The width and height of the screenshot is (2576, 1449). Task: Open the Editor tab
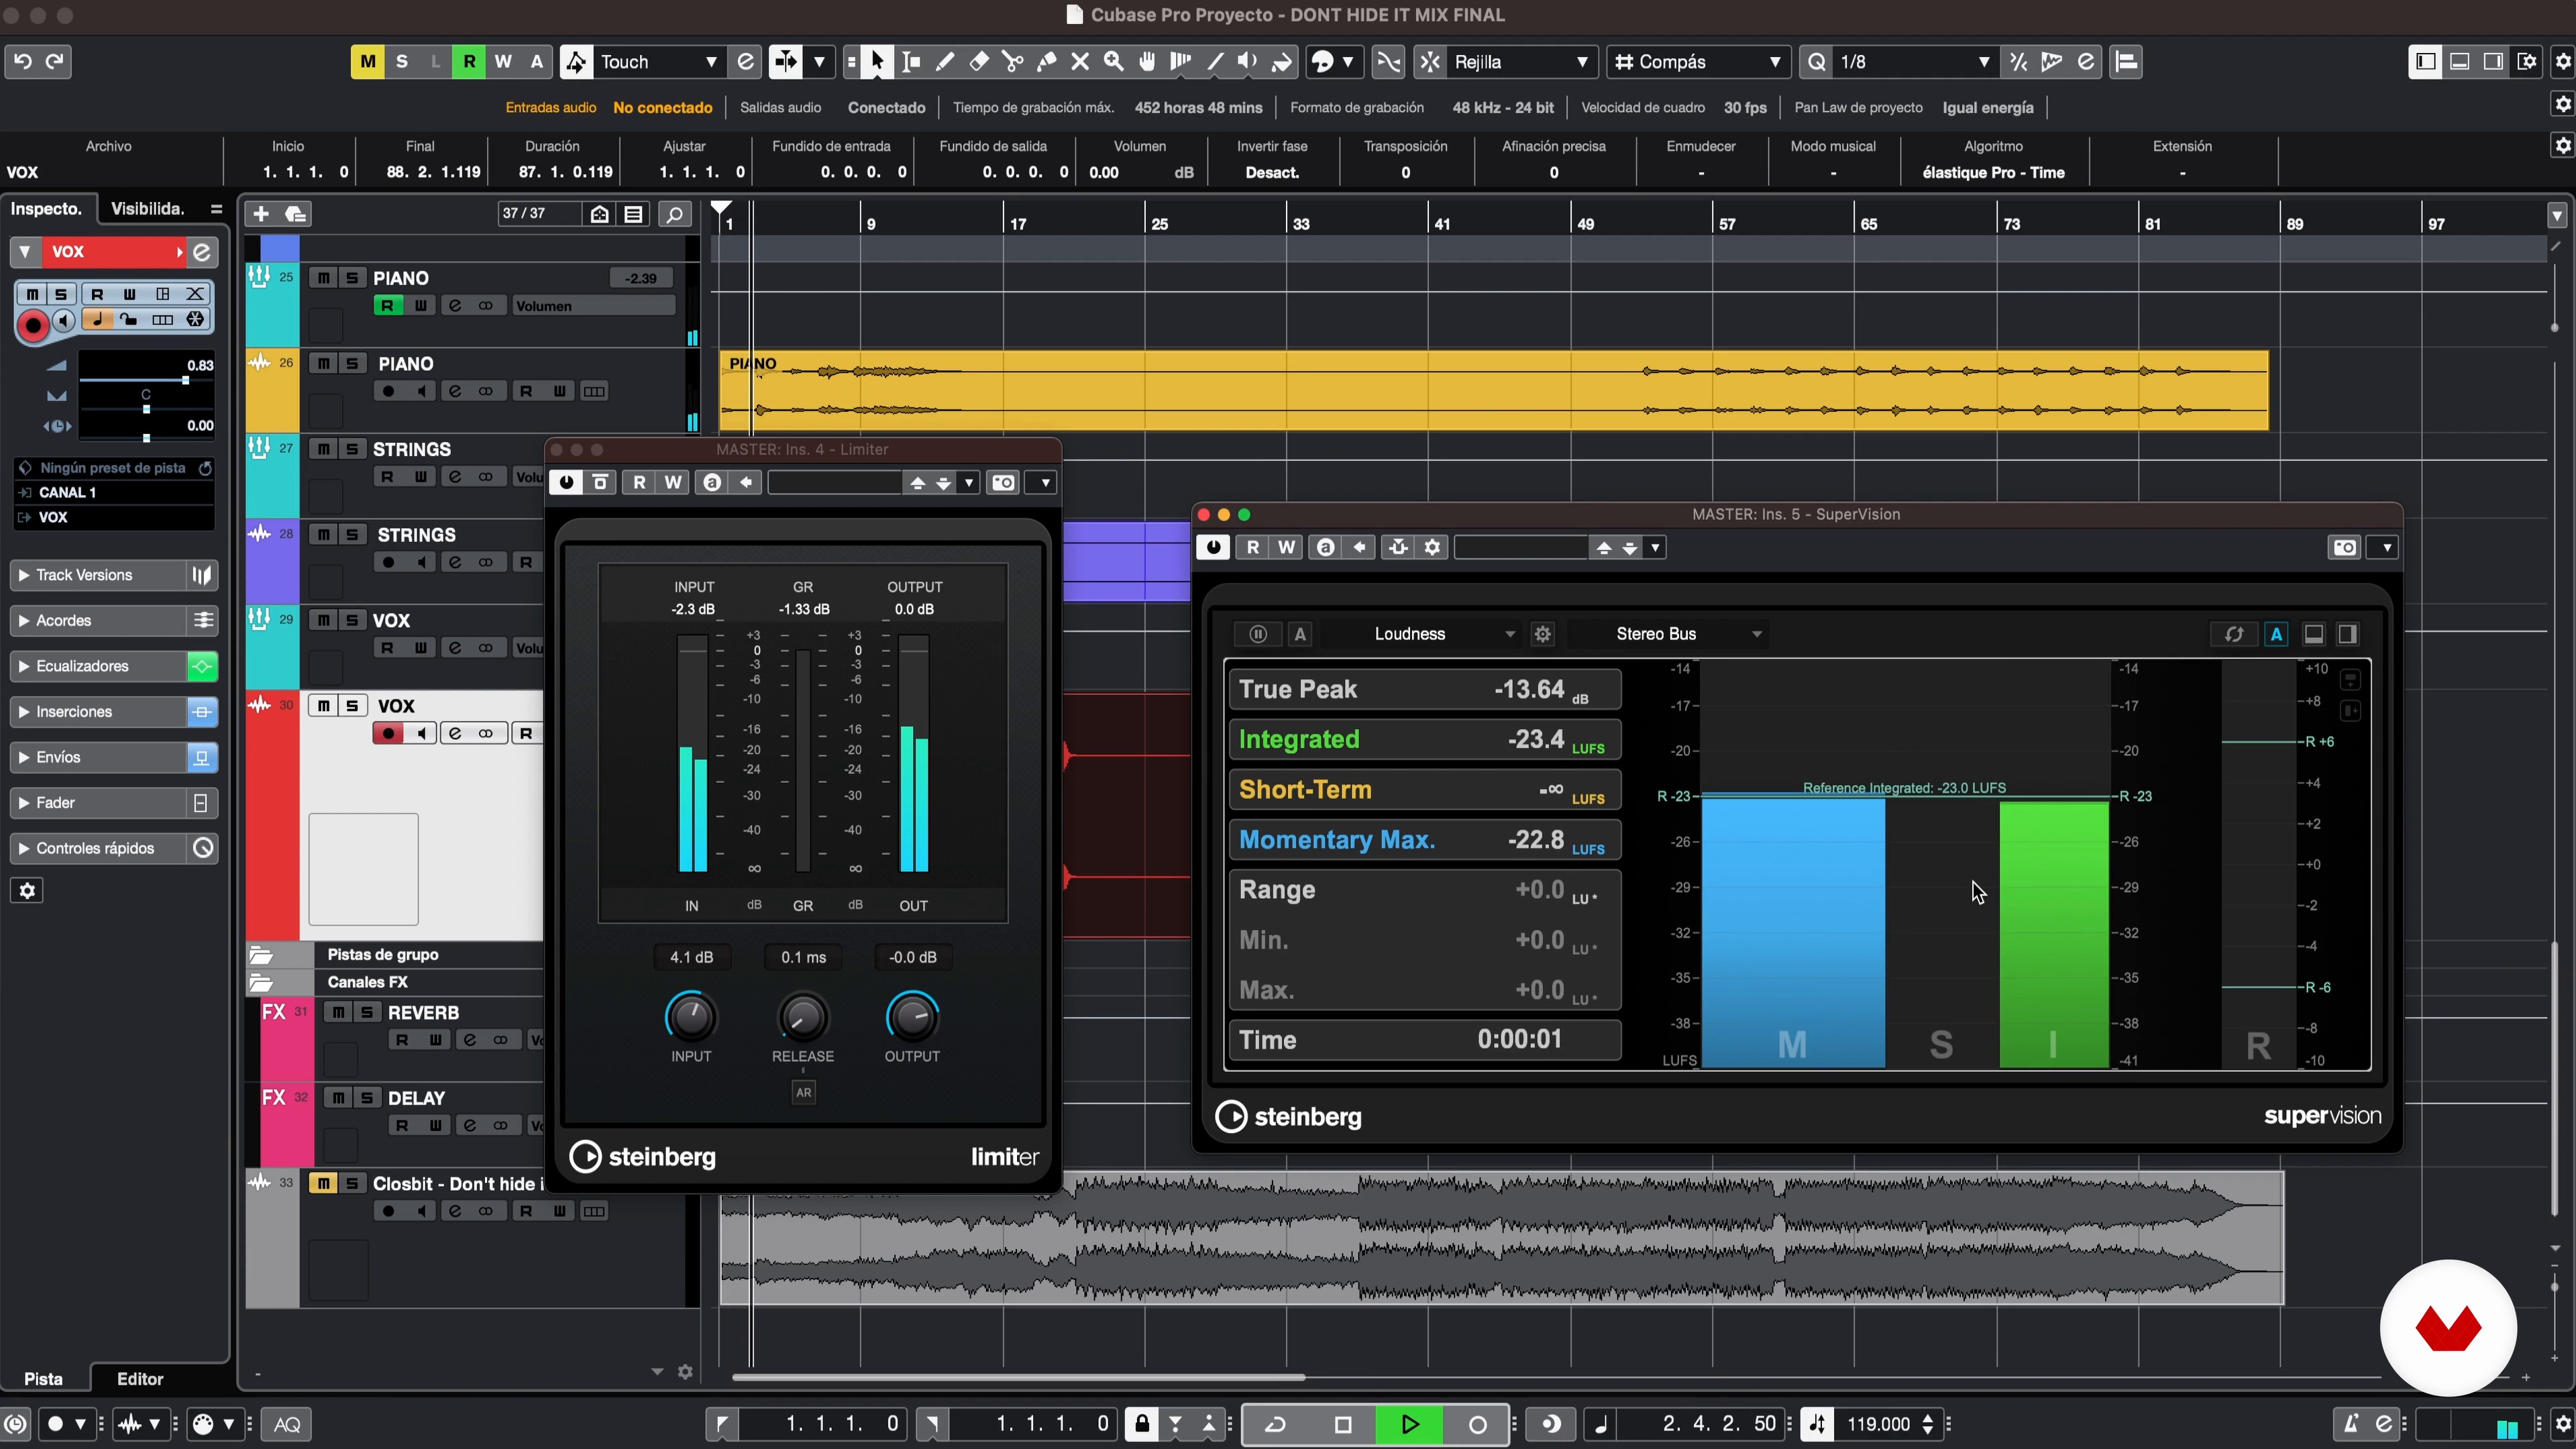(x=140, y=1379)
